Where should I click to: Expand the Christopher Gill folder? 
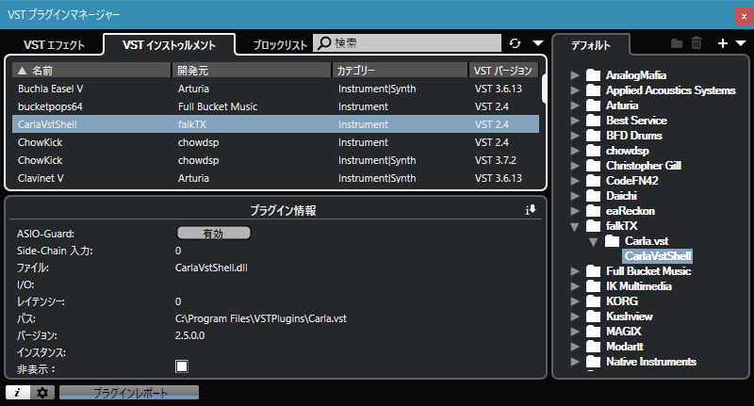(x=575, y=166)
